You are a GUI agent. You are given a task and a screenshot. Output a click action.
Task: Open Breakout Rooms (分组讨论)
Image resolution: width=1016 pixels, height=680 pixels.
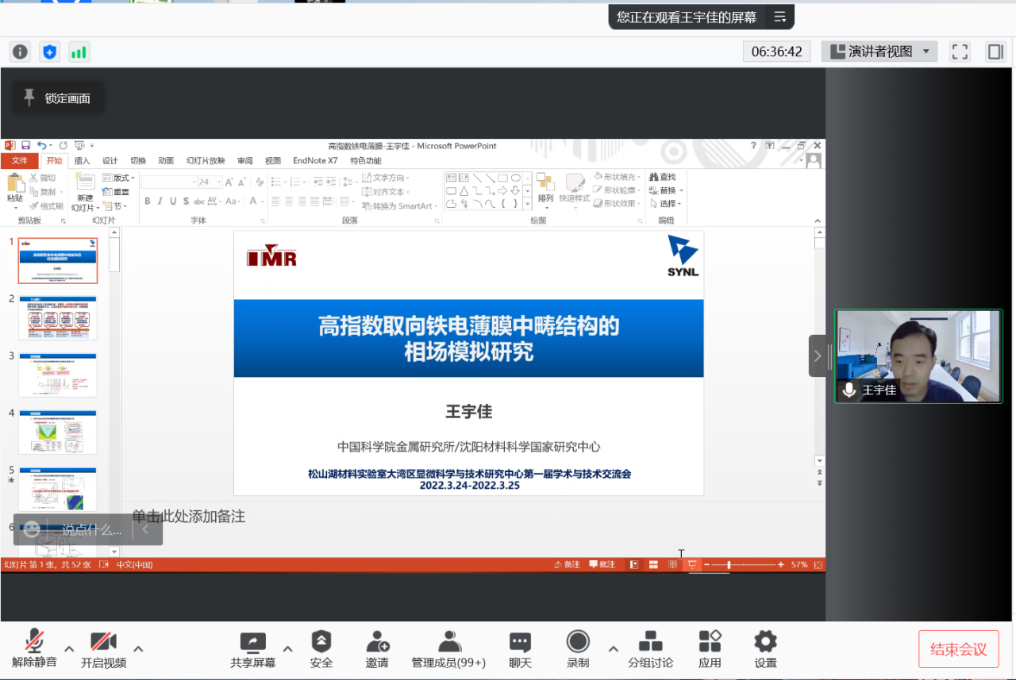point(650,649)
